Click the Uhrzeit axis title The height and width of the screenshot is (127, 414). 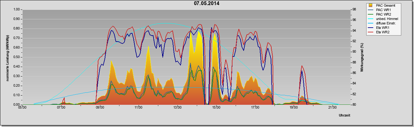click(344, 116)
